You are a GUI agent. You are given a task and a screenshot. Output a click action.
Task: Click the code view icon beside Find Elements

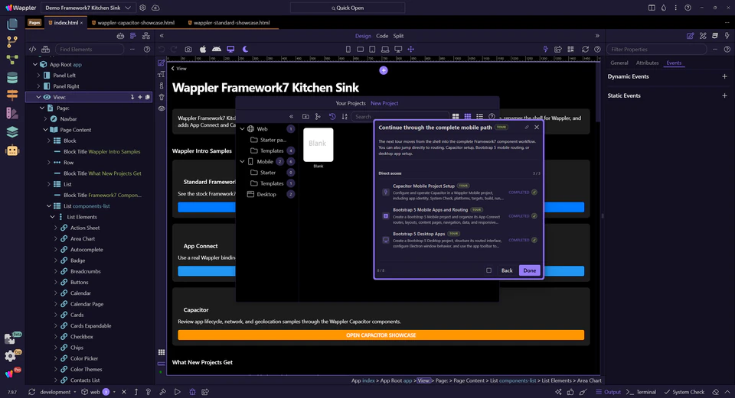32,49
